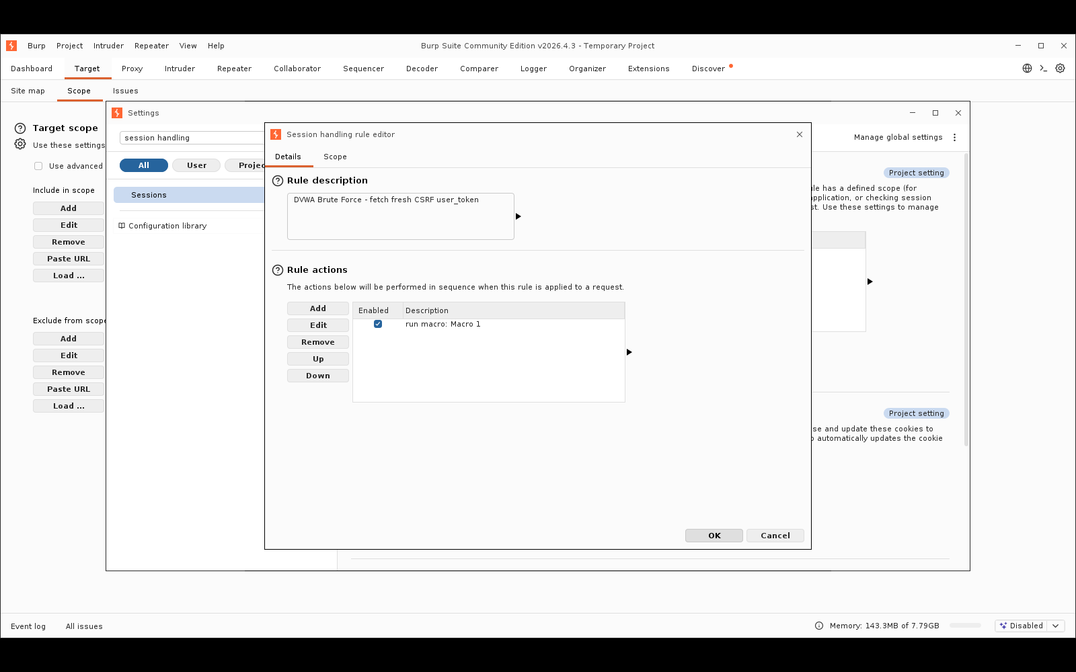Click the Description column header

pyautogui.click(x=514, y=310)
